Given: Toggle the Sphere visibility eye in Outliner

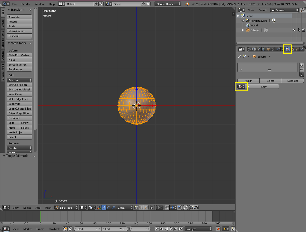Looking at the screenshot, I should coord(294,30).
